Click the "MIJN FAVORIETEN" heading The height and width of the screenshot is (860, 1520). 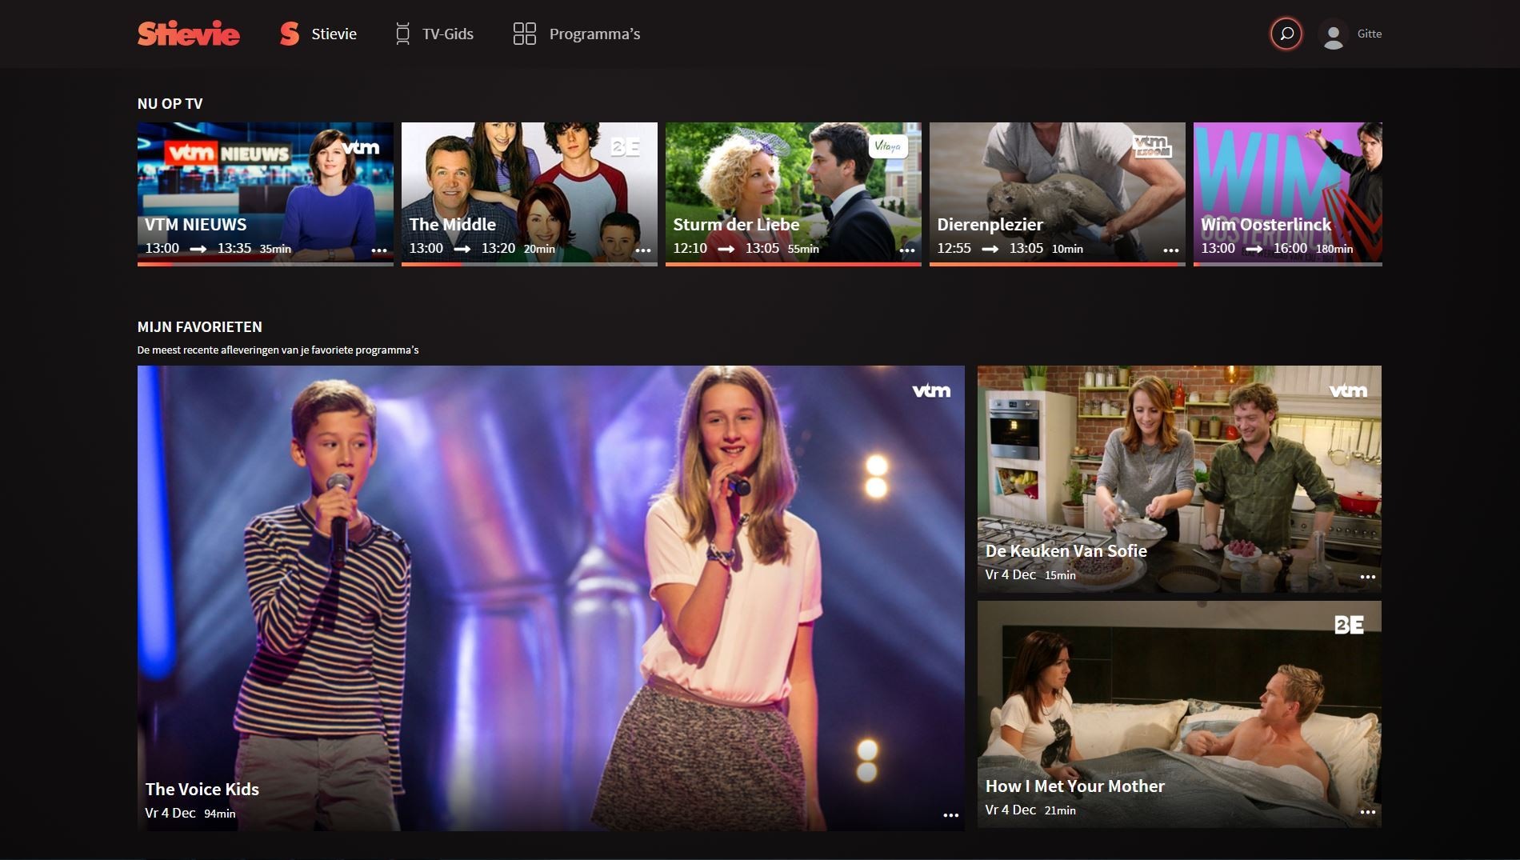[x=199, y=326]
